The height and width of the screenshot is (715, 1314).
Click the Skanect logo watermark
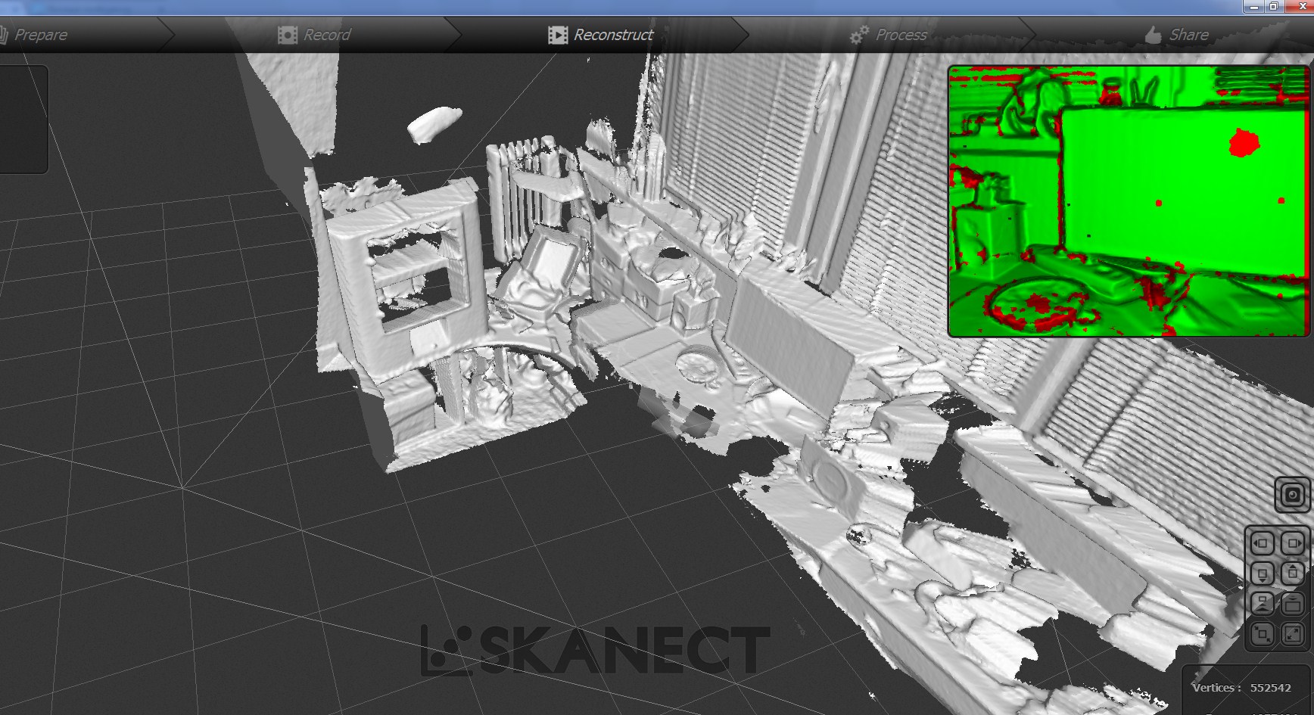[x=596, y=650]
